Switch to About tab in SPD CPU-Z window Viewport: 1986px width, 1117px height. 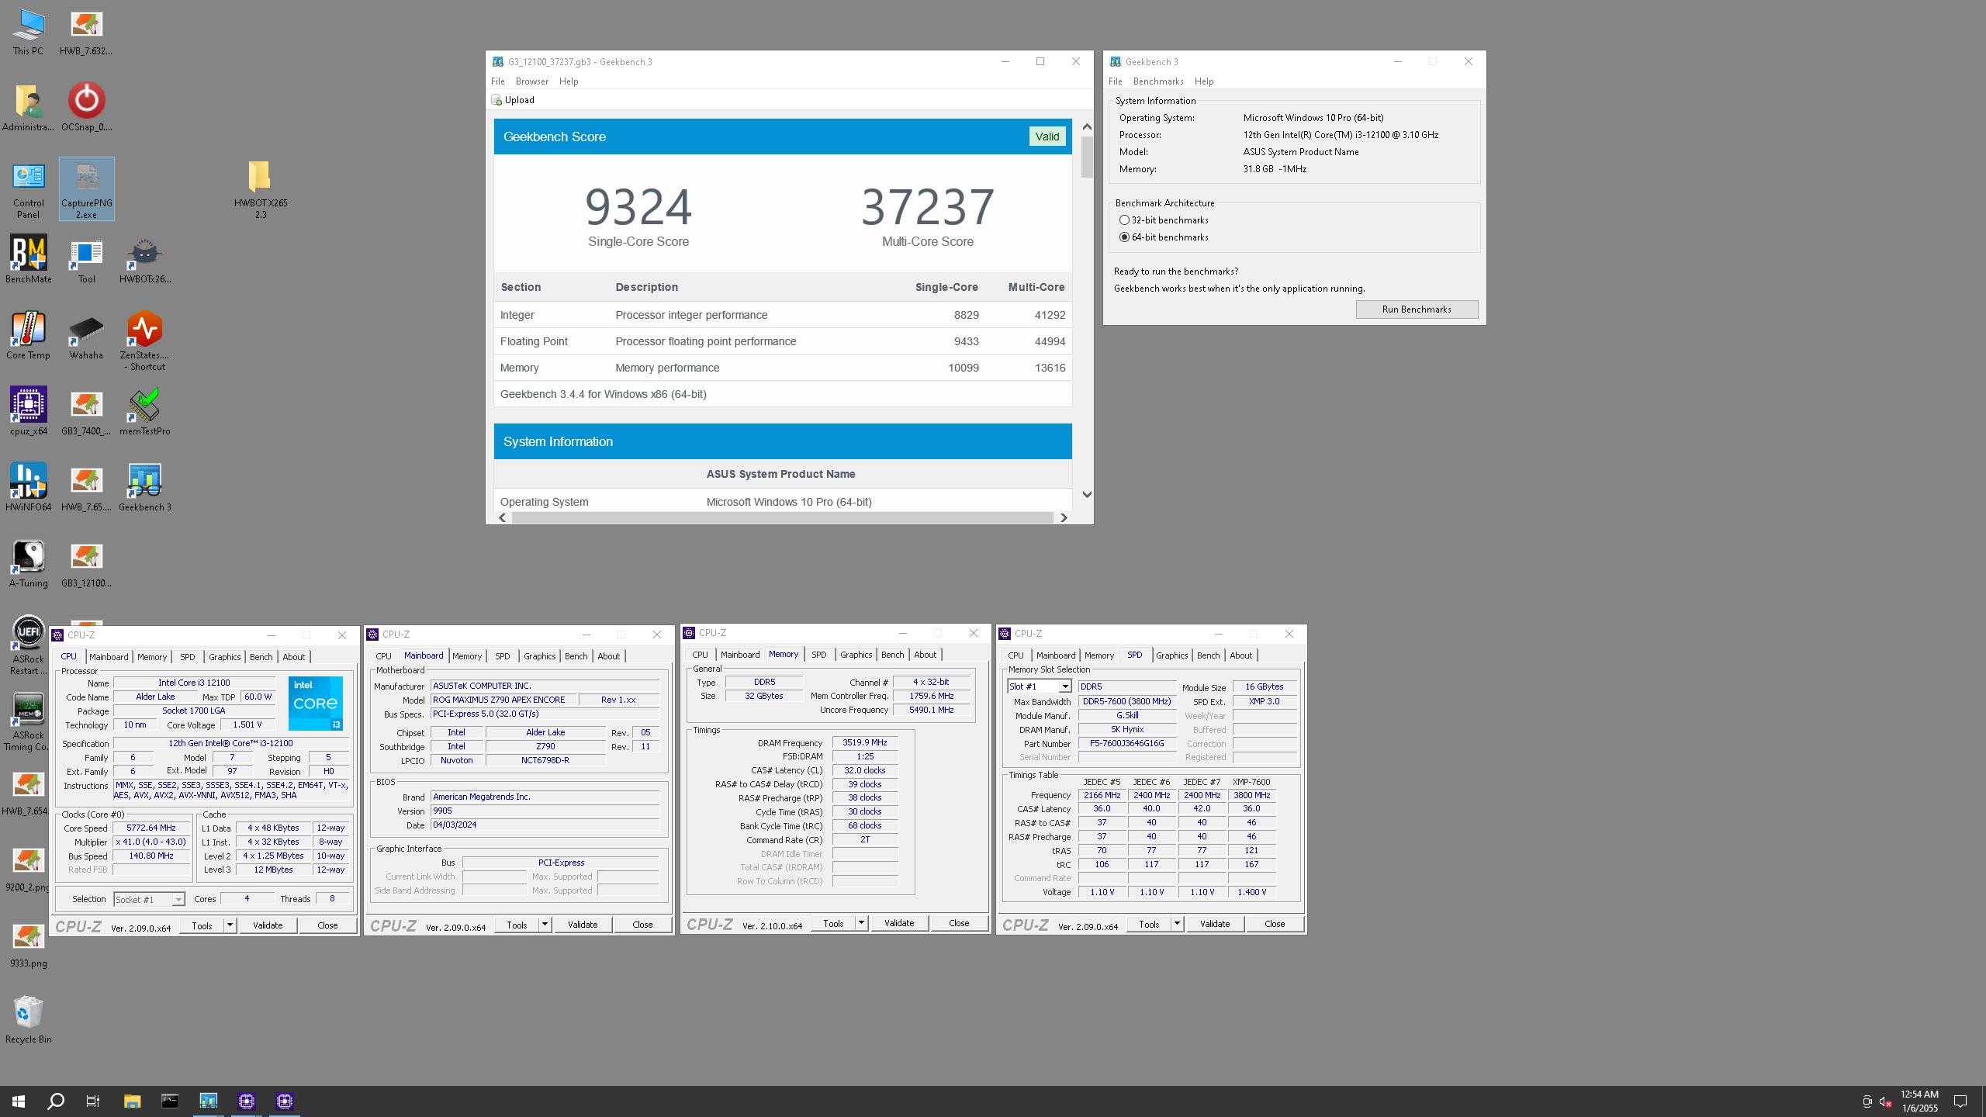tap(1241, 655)
